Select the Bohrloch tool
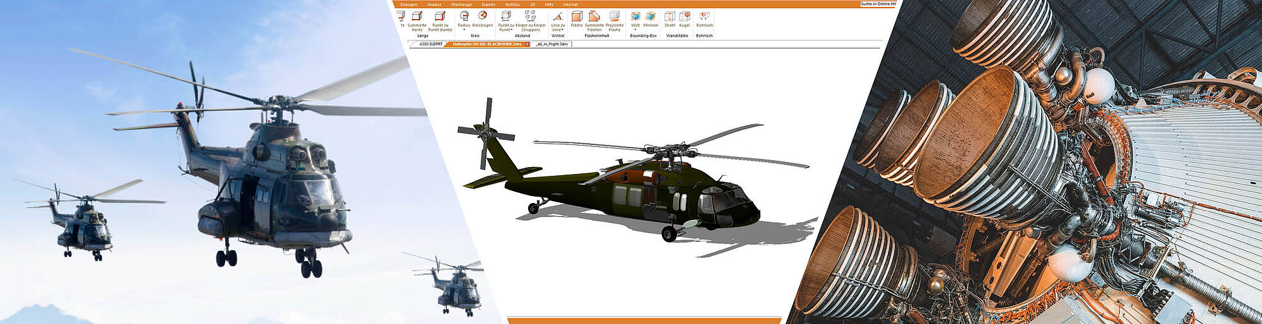Image resolution: width=1262 pixels, height=324 pixels. pos(704,19)
